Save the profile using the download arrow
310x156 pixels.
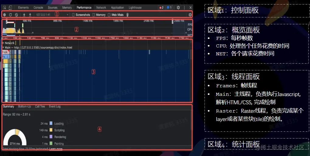pyautogui.click(x=30, y=15)
